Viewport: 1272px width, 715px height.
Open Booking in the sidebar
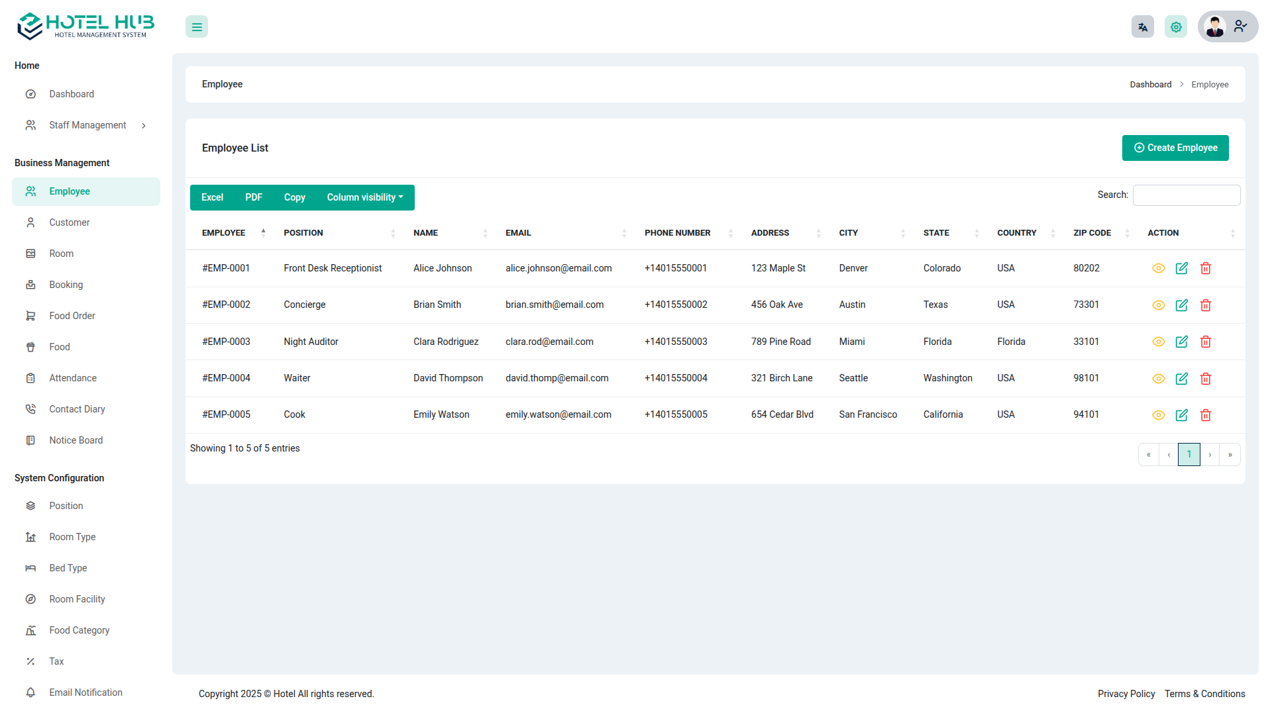click(66, 285)
